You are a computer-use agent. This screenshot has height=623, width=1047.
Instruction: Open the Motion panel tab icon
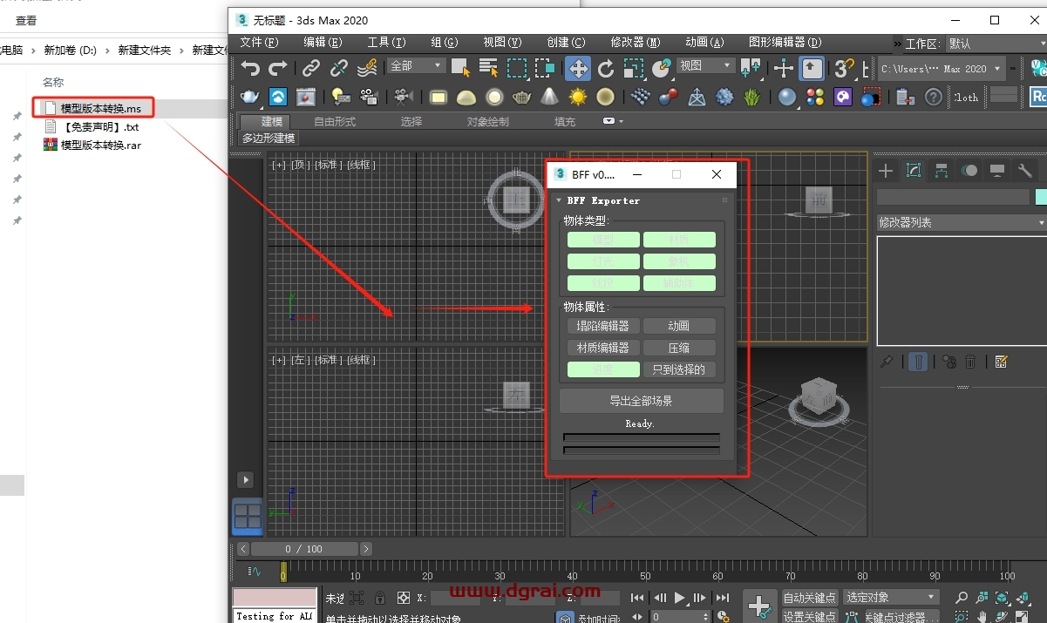pyautogui.click(x=969, y=171)
